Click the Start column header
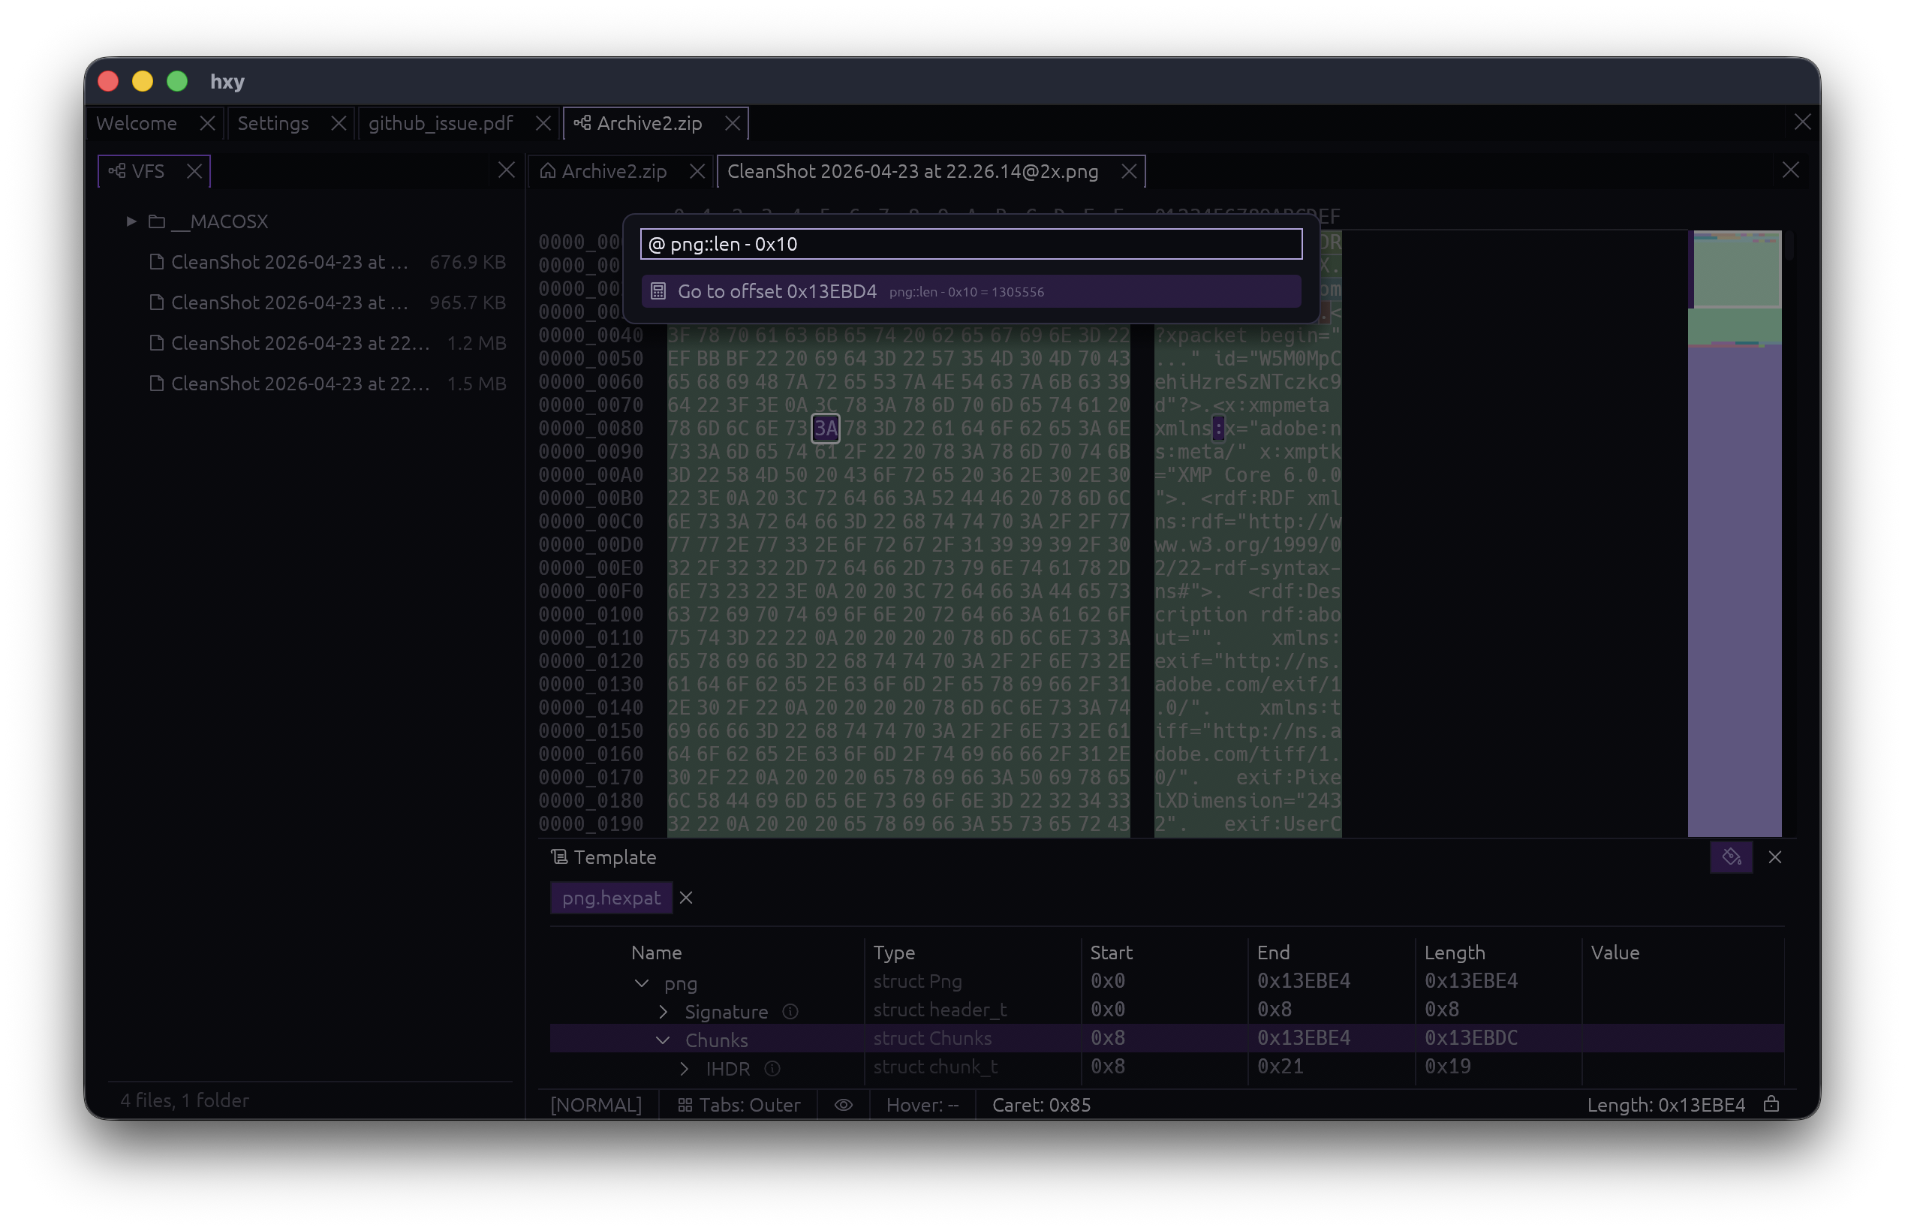Image resolution: width=1905 pixels, height=1231 pixels. point(1112,953)
